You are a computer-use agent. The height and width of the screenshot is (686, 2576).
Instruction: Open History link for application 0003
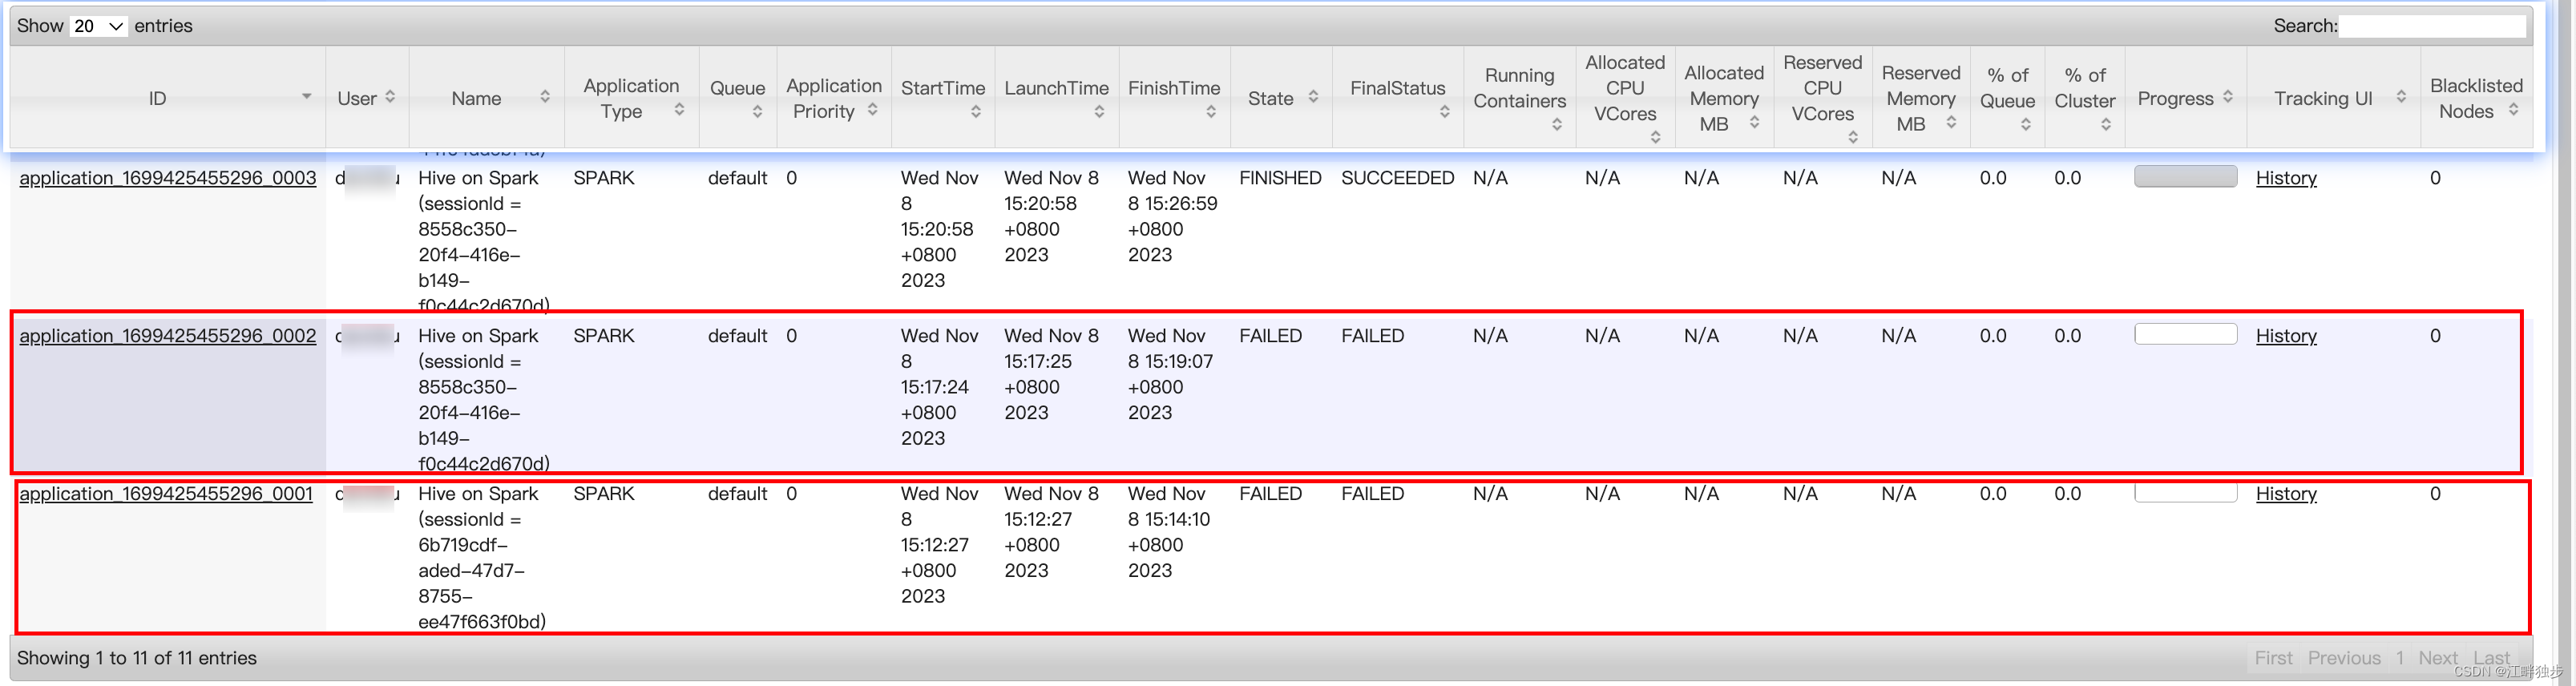point(2285,178)
